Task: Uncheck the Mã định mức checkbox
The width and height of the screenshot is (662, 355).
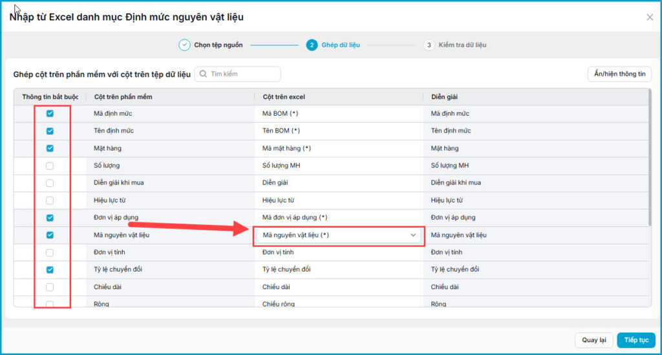Action: click(x=50, y=114)
